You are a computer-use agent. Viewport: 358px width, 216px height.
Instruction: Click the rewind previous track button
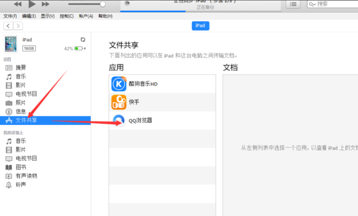pyautogui.click(x=18, y=4)
